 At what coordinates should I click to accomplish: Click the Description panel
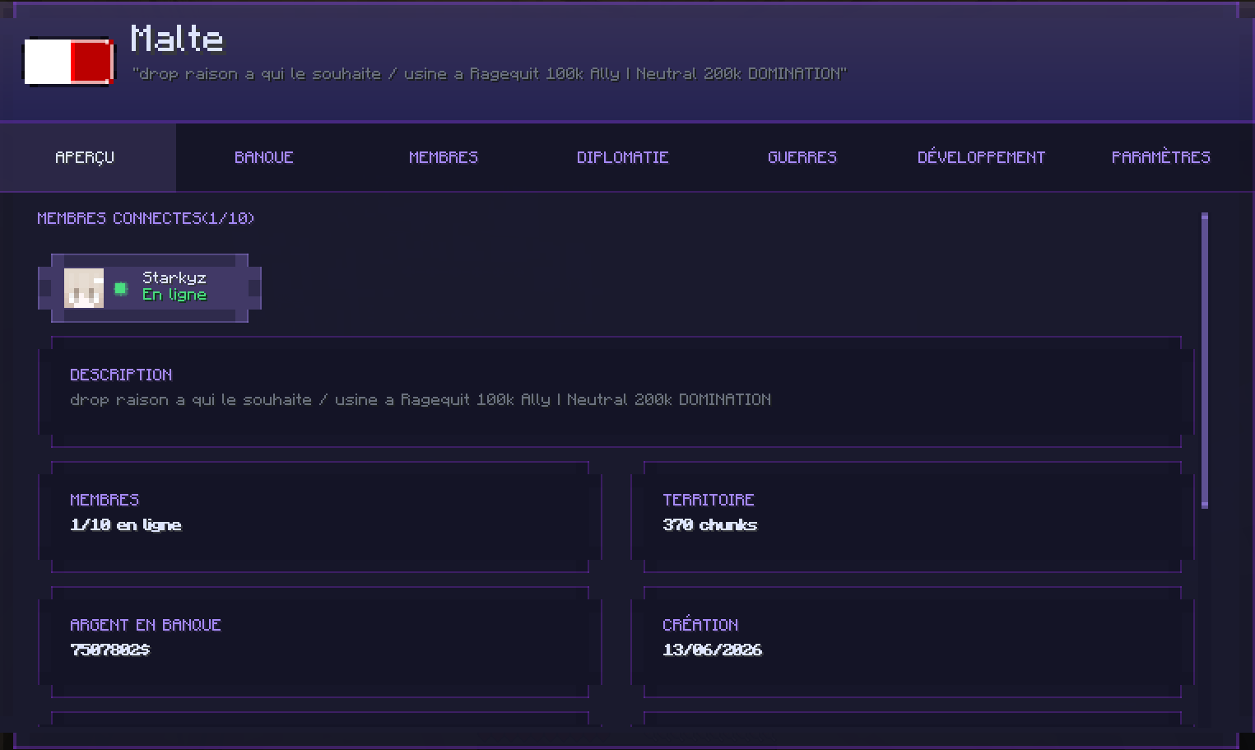point(616,392)
